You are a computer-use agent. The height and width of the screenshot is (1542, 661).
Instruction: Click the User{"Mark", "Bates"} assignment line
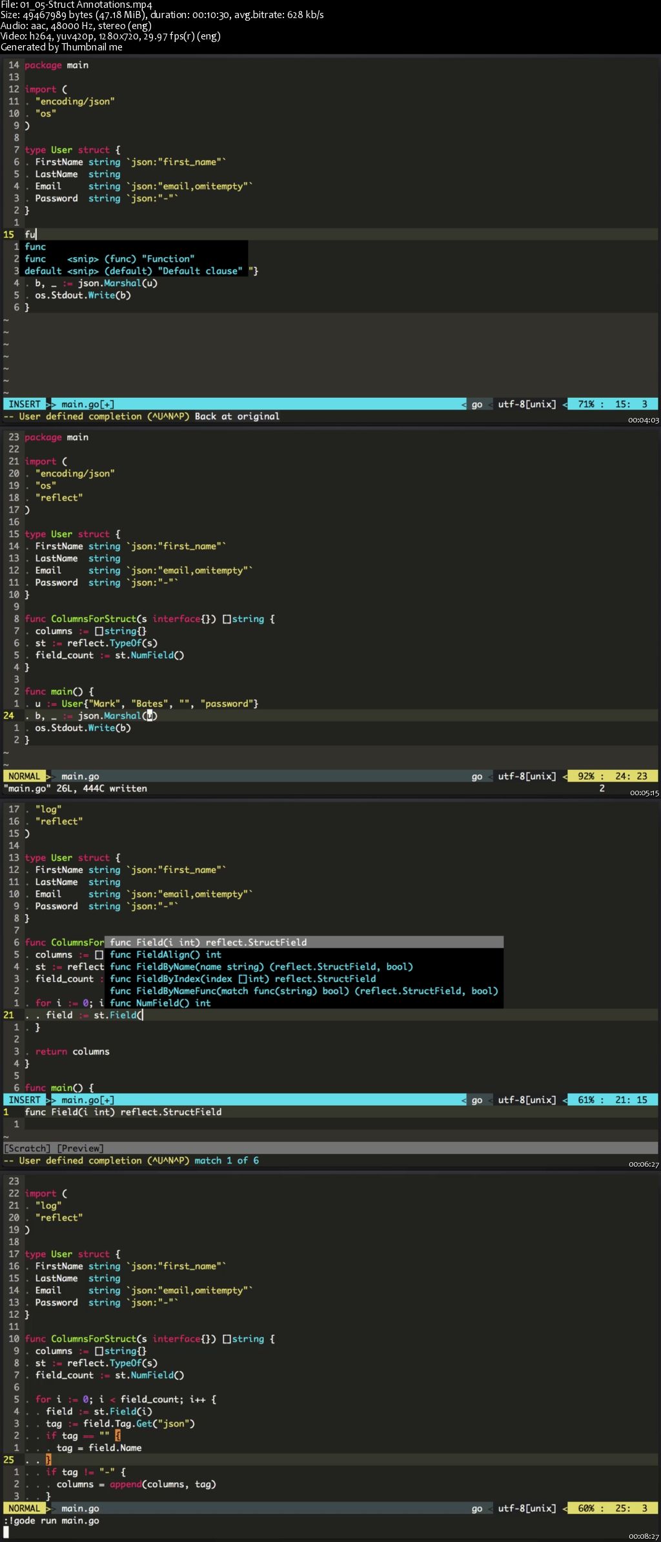(x=147, y=703)
